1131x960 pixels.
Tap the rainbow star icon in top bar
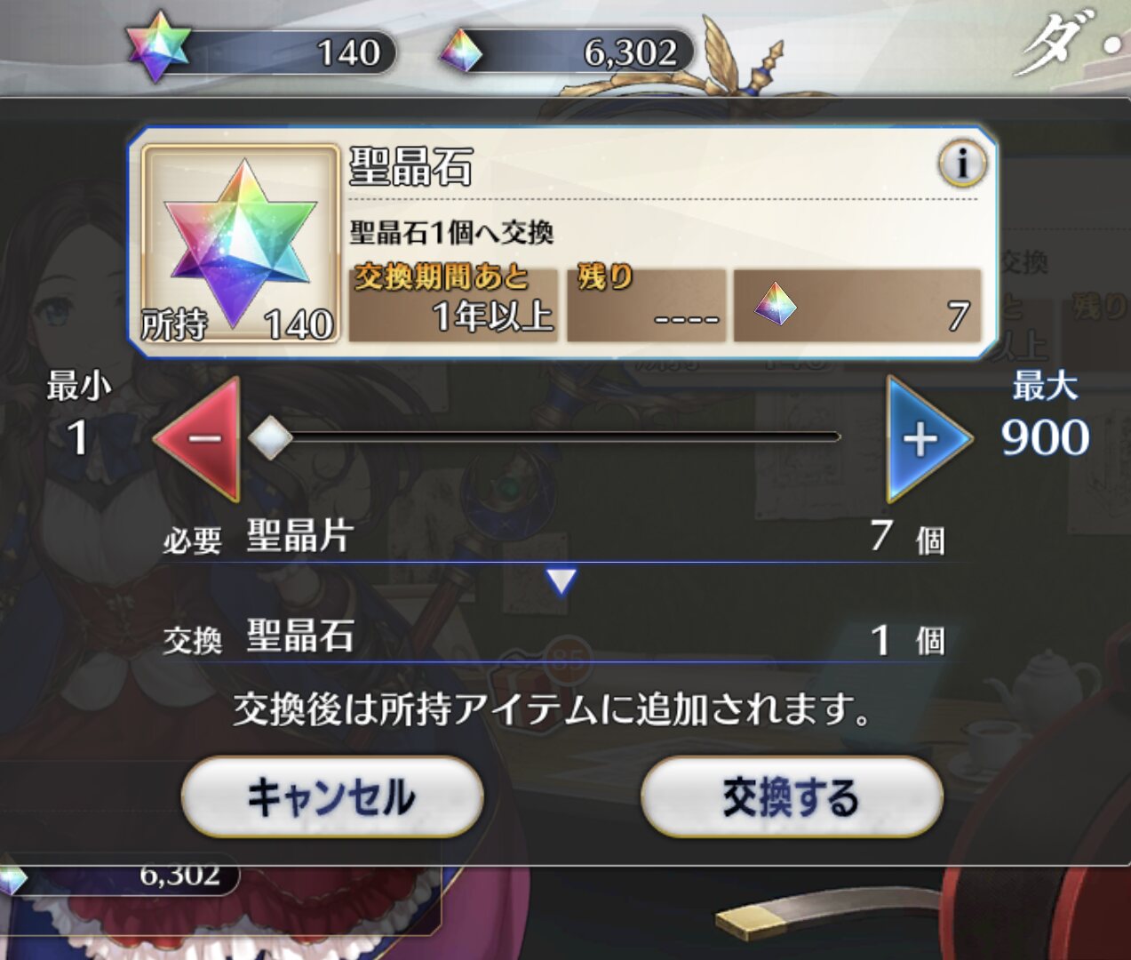tap(158, 46)
